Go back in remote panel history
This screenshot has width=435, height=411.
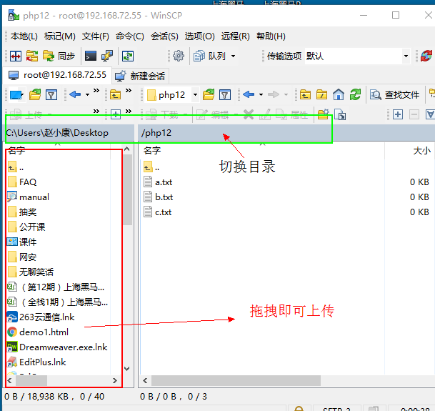click(x=249, y=94)
